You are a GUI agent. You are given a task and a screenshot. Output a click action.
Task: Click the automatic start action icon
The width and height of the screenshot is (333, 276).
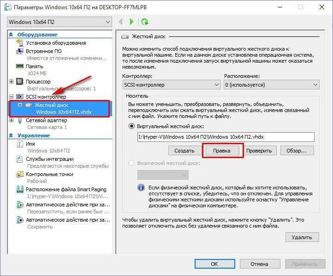[20, 205]
